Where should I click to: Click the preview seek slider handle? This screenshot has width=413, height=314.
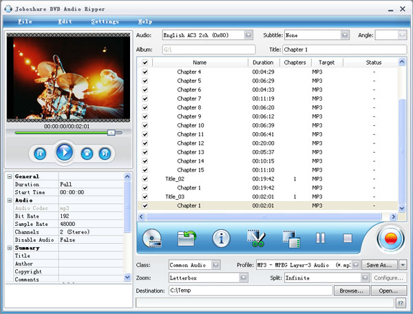click(x=111, y=132)
